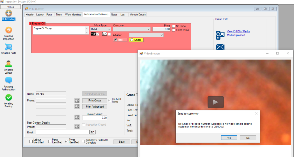This screenshot has width=294, height=157.
Task: Click the speaker icon beside Invoice Value
Action: coord(77,117)
